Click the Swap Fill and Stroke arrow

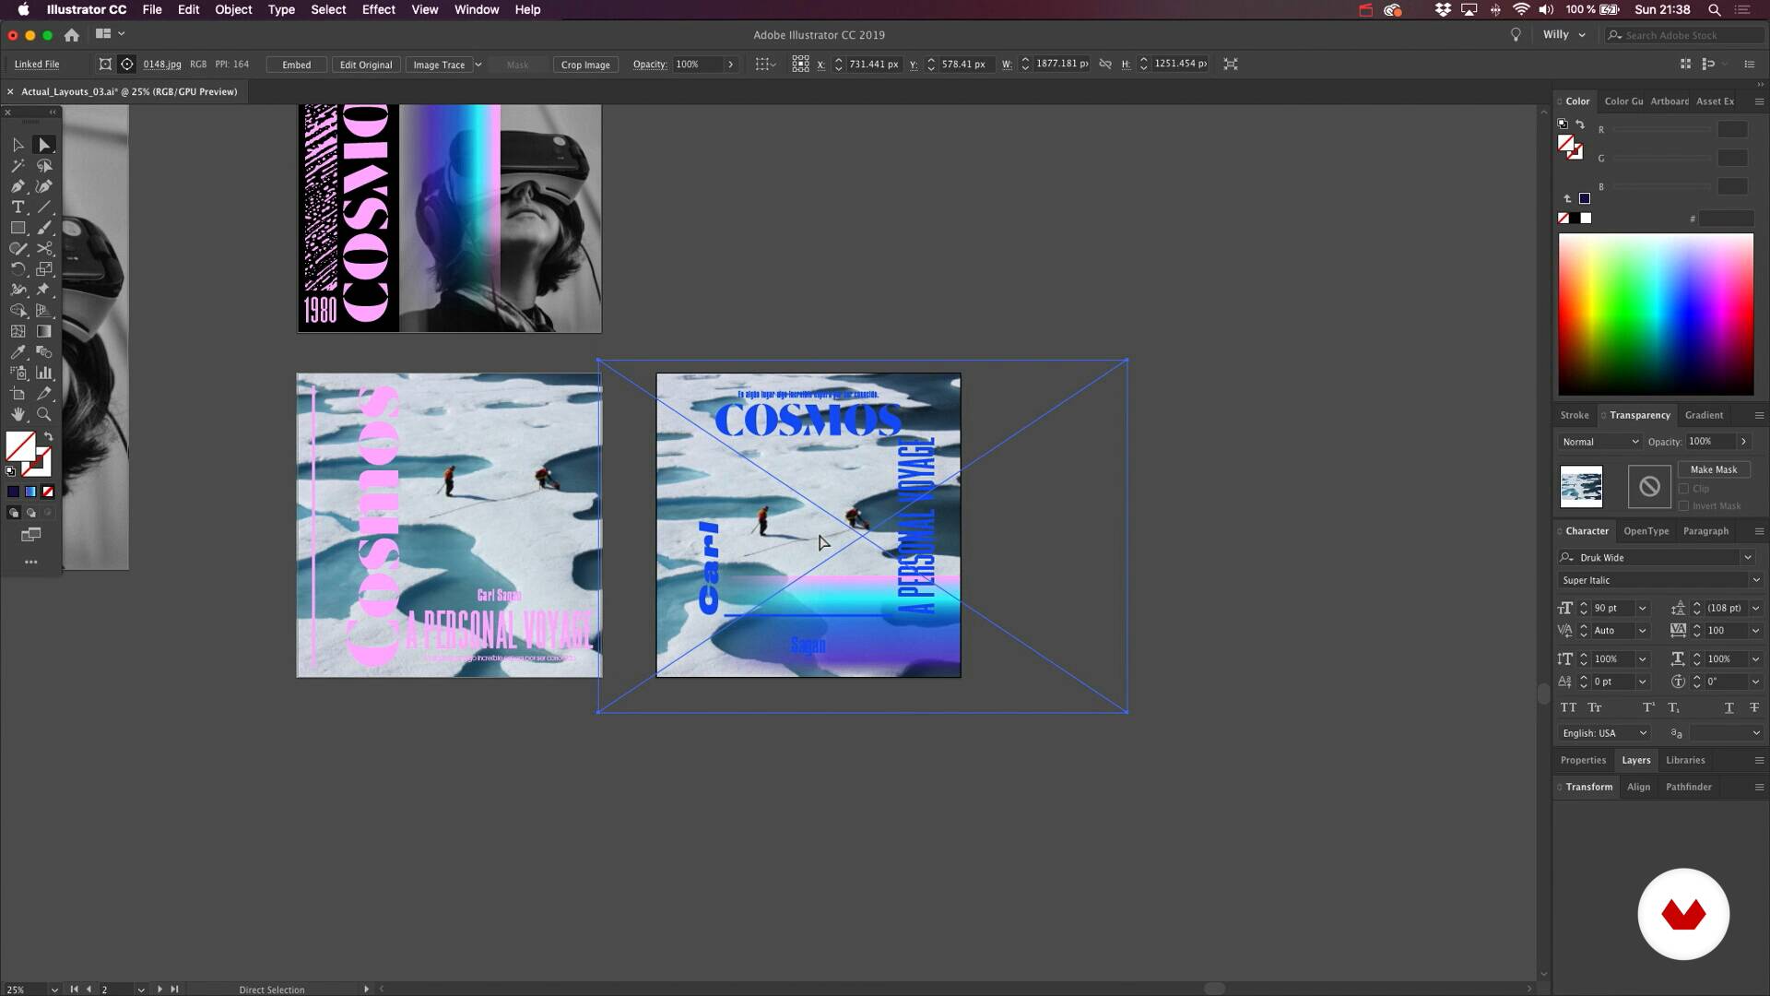(x=48, y=436)
